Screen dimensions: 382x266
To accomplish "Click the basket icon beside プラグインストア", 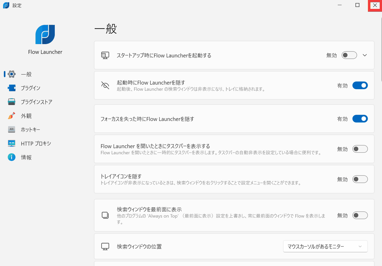I will point(11,102).
